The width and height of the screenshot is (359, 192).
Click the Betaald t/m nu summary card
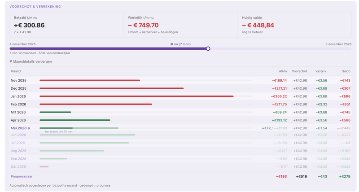[66, 25]
